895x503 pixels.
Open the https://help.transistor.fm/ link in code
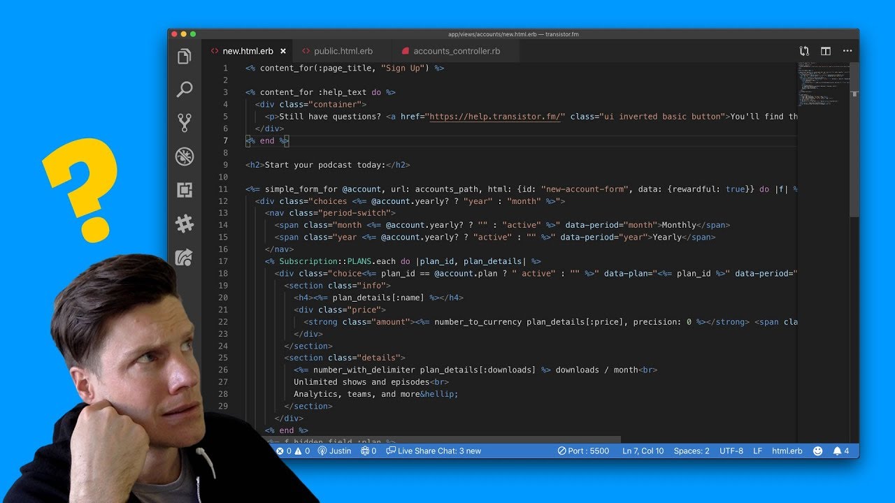tap(495, 117)
